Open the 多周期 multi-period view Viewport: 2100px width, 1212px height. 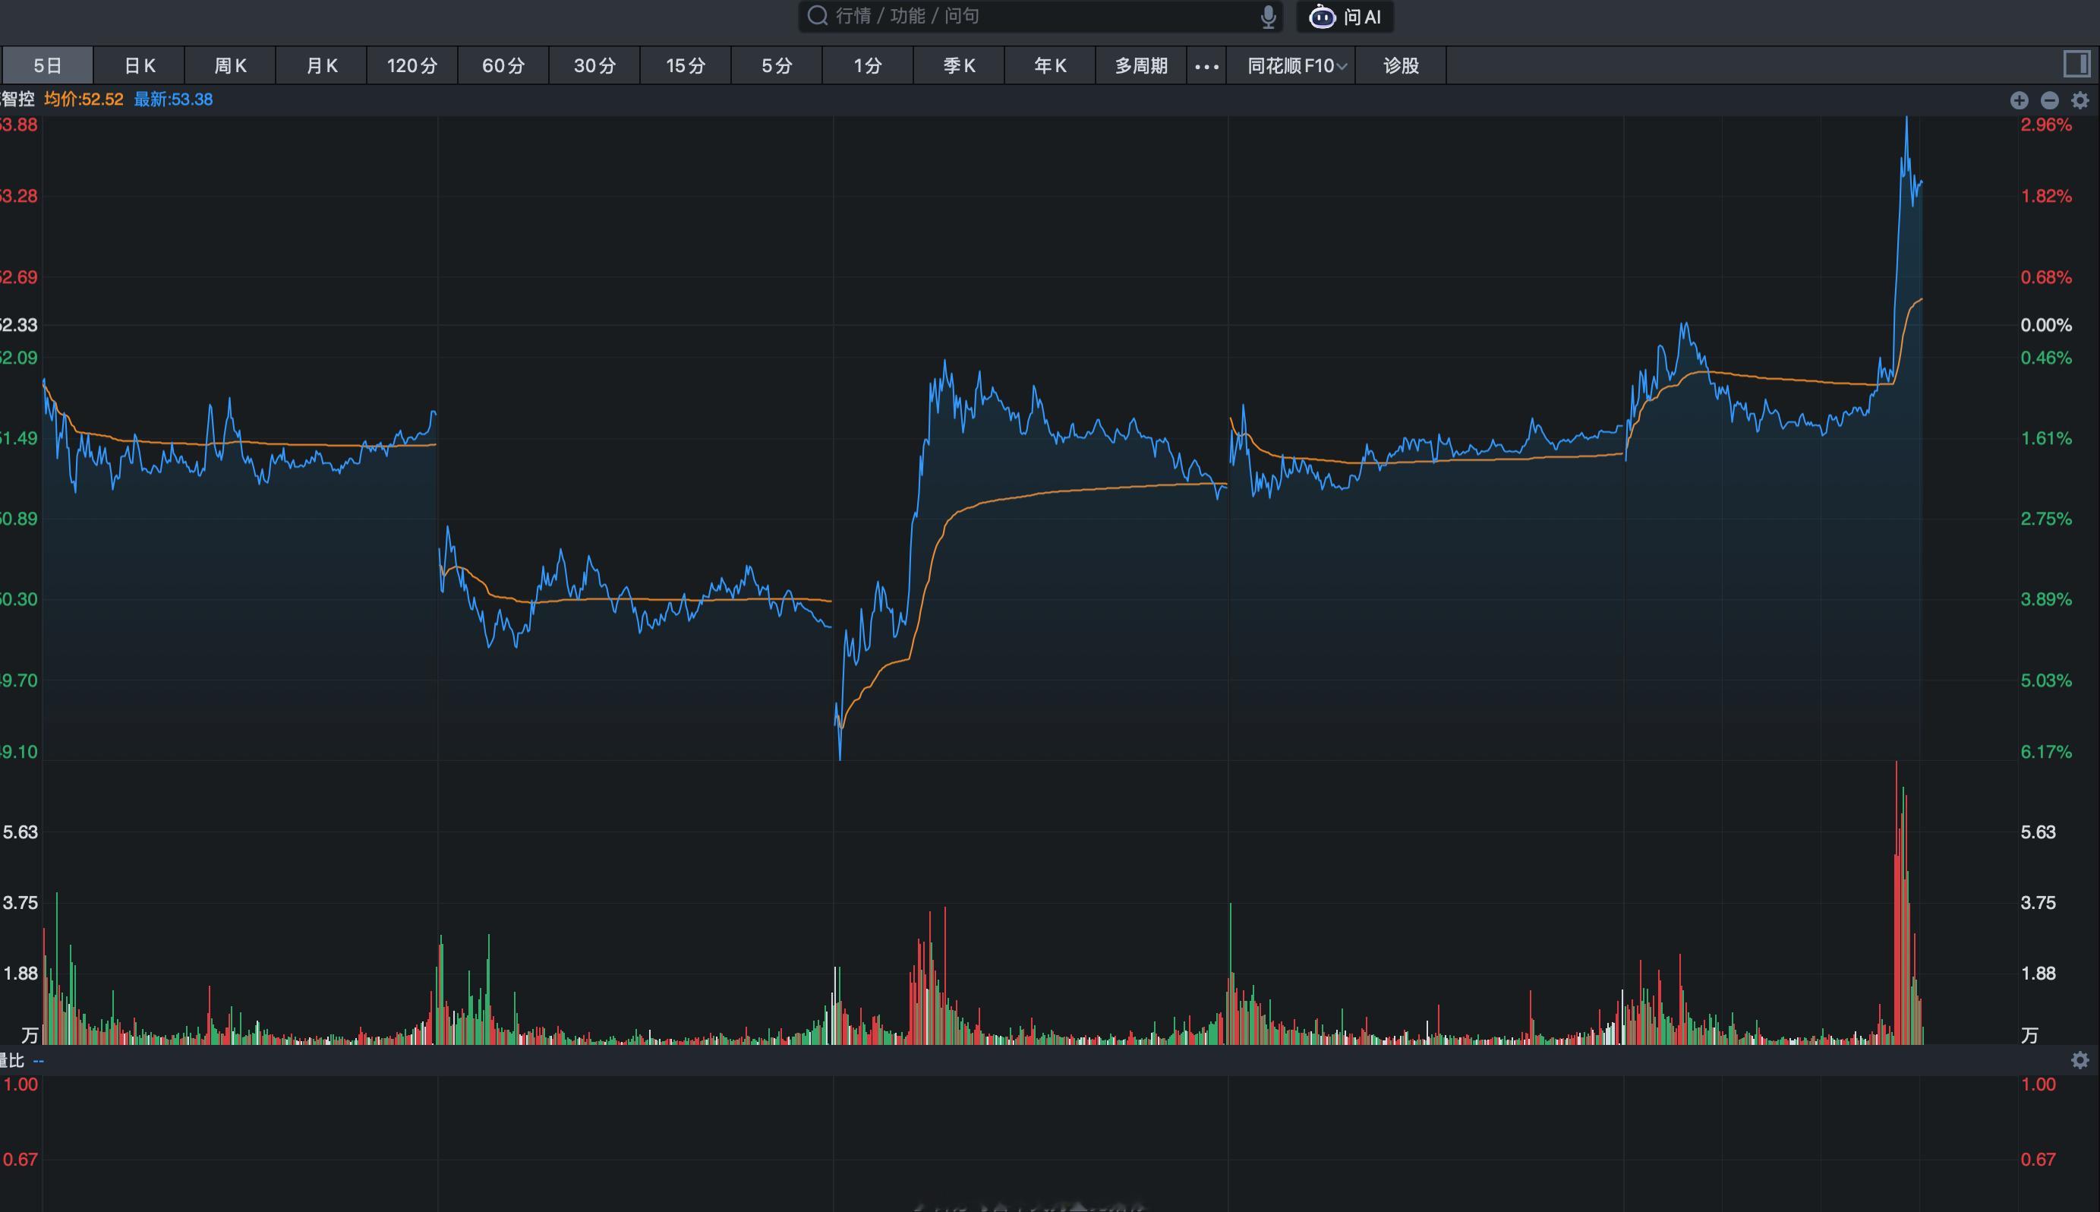click(1140, 66)
